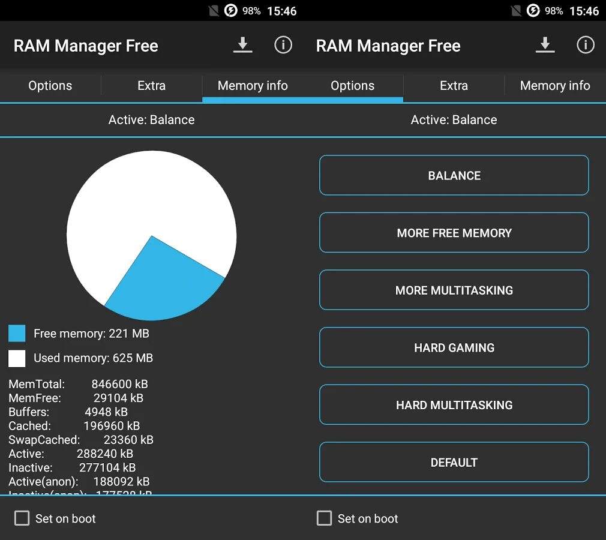606x540 pixels.
Task: Apply the MORE FREE MEMORY profile
Action: [x=454, y=233]
